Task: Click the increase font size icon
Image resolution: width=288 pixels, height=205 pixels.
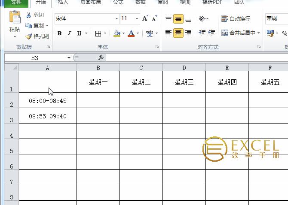Action: coord(145,18)
